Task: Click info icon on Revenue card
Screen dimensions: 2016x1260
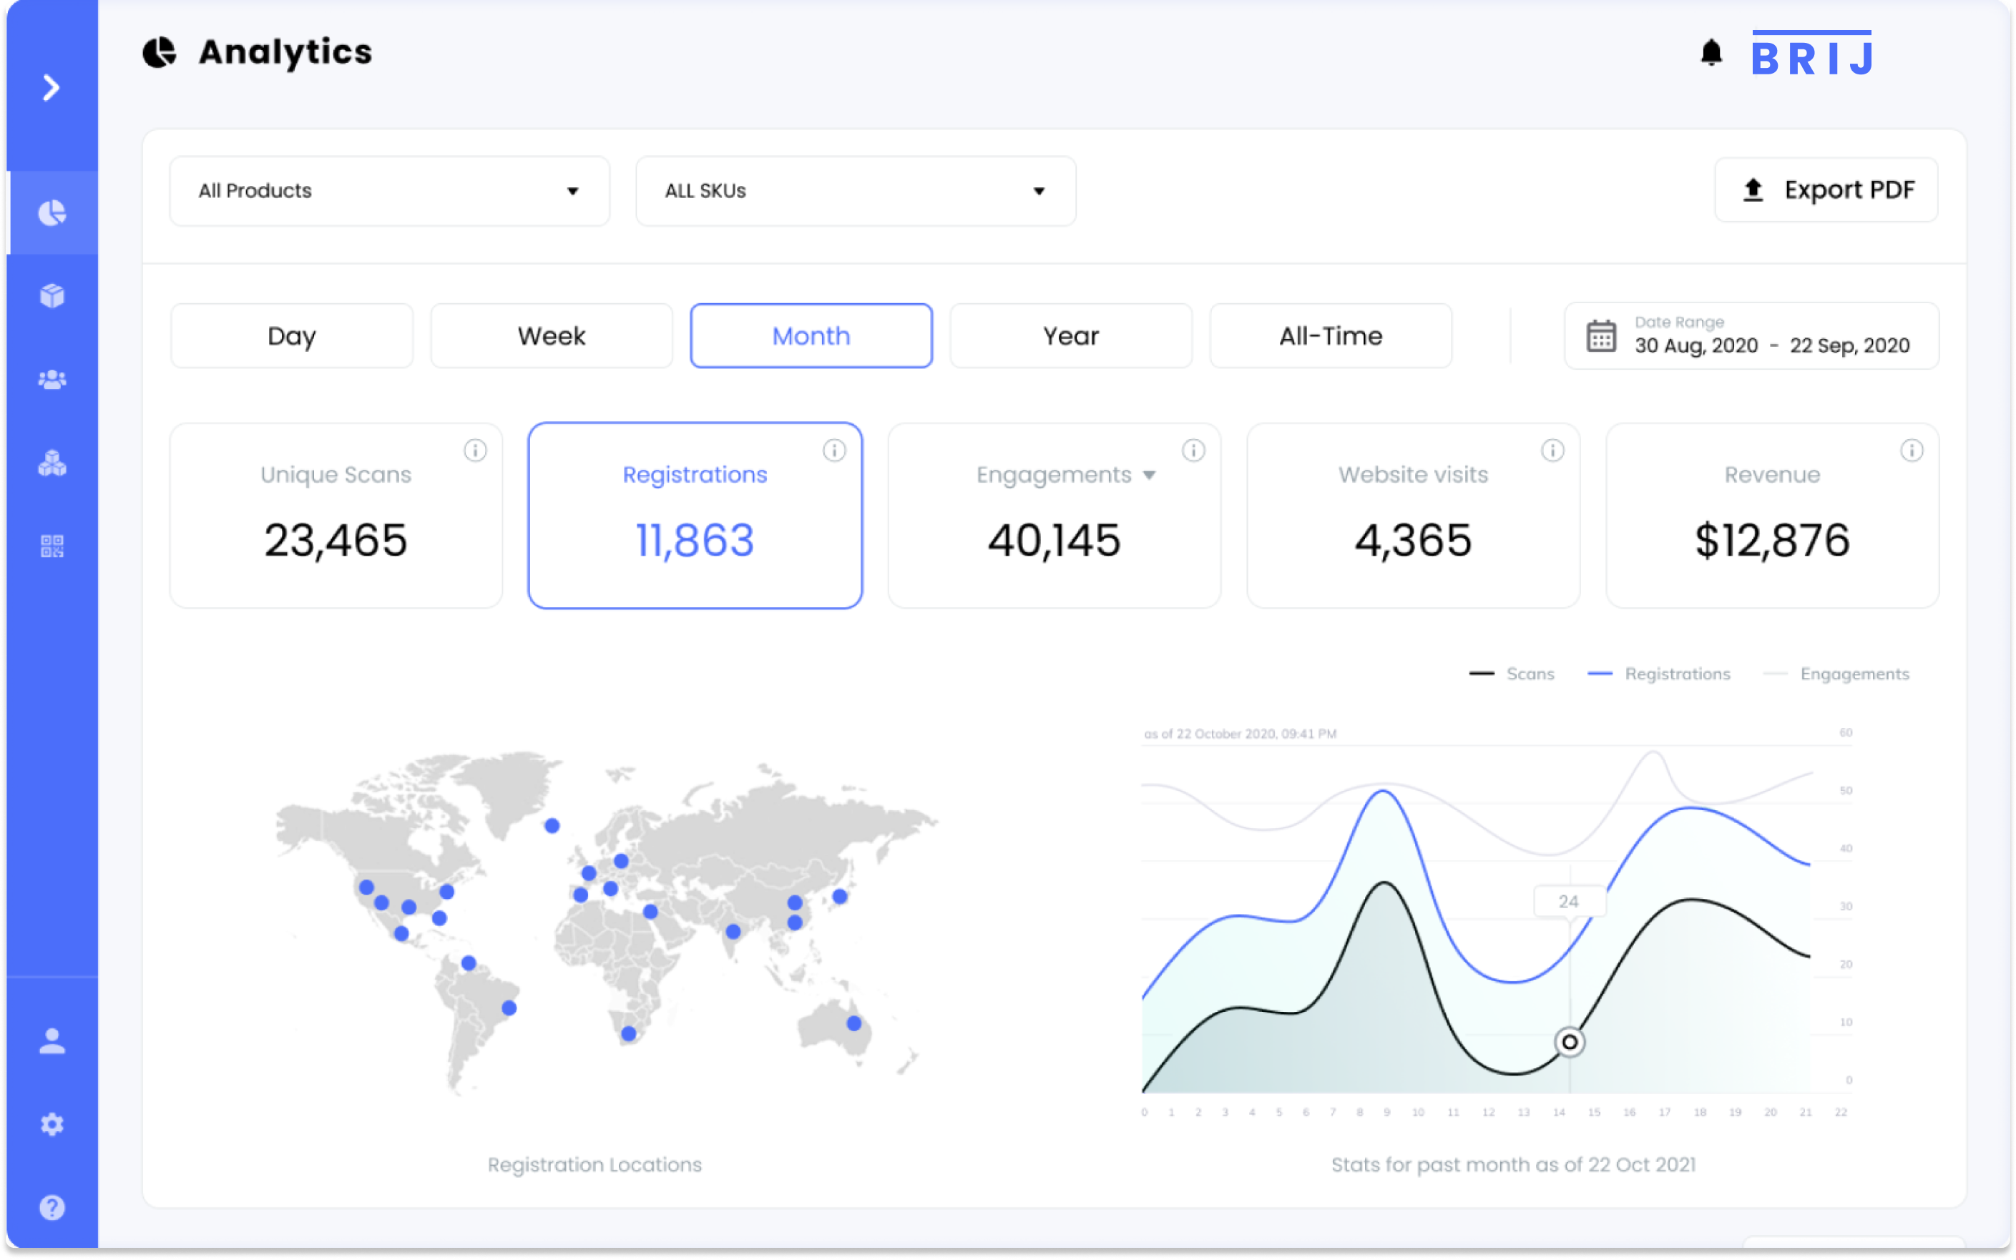Action: click(1911, 451)
